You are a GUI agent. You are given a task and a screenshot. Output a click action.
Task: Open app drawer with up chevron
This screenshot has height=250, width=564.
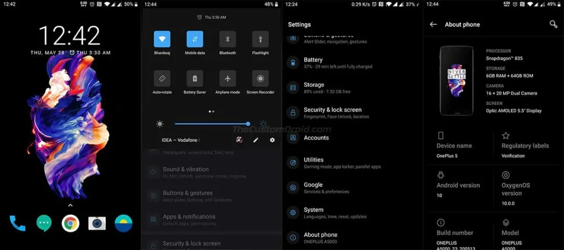click(x=70, y=205)
